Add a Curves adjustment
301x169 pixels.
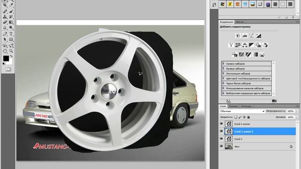[252, 36]
